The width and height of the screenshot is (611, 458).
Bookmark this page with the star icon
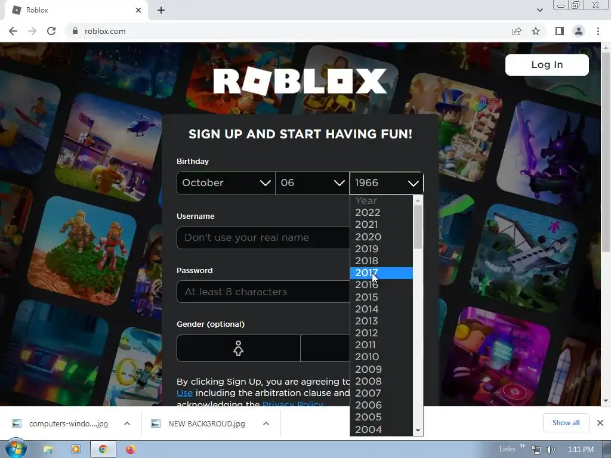(x=536, y=31)
